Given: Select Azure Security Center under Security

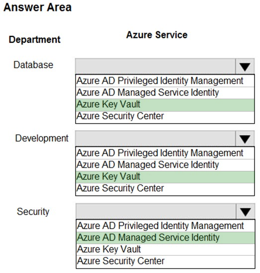Looking at the screenshot, I should [x=166, y=262].
